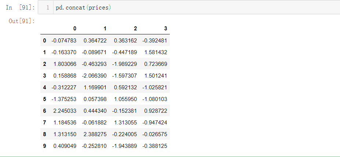Select cell value -0.152381

pyautogui.click(x=124, y=111)
